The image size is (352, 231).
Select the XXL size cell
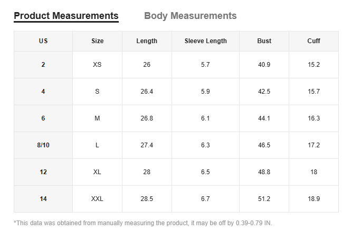click(x=97, y=199)
